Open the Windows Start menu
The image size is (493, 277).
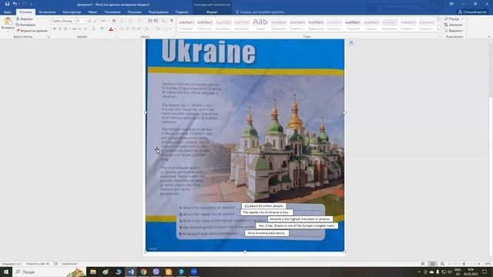click(x=6, y=272)
